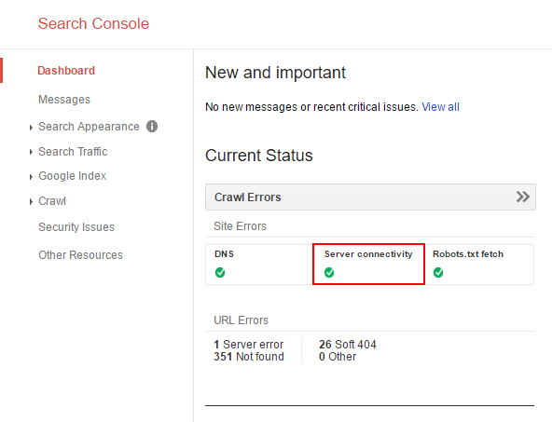Screen dimensions: 552x422
Task: Click the Robots.txt fetch check icon
Action: [438, 273]
